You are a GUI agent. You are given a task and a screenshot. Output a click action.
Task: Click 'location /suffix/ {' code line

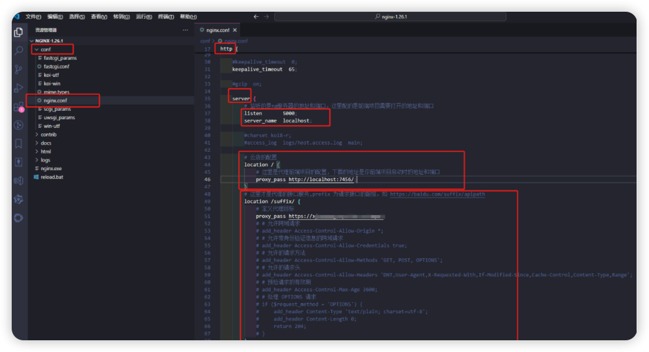pyautogui.click(x=272, y=201)
